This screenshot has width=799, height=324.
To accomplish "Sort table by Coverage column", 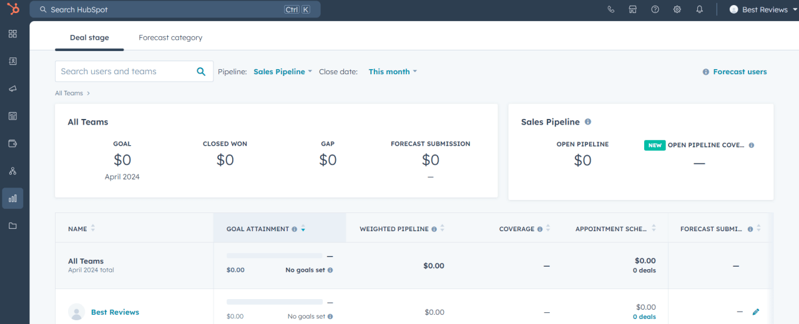I will pyautogui.click(x=548, y=229).
